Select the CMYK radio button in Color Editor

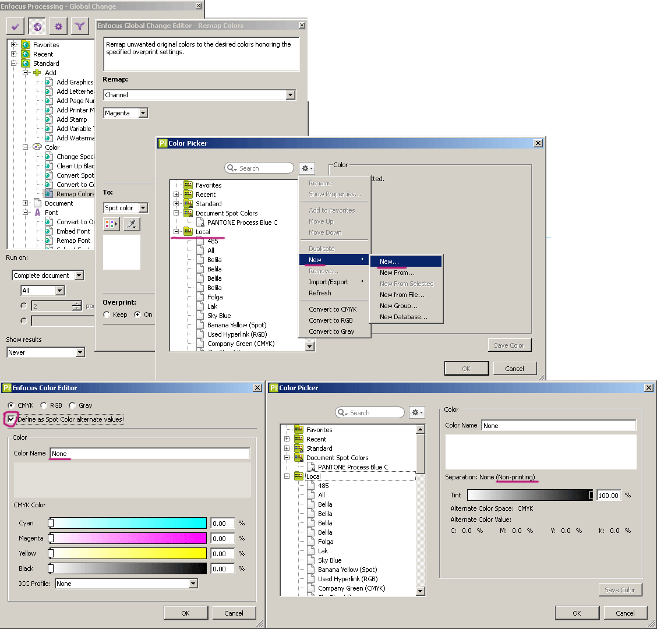click(x=11, y=405)
